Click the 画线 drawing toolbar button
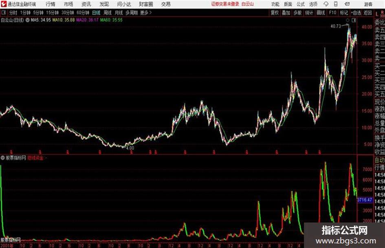The width and height of the screenshot is (385, 248). click(321, 13)
